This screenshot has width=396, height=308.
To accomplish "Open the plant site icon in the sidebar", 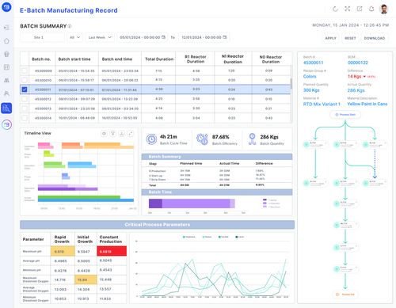I will [6, 54].
